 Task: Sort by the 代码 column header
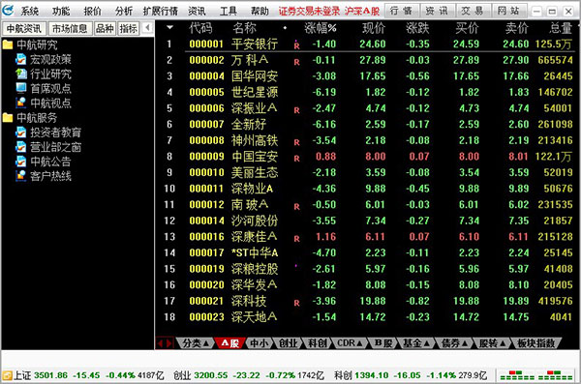(x=200, y=28)
